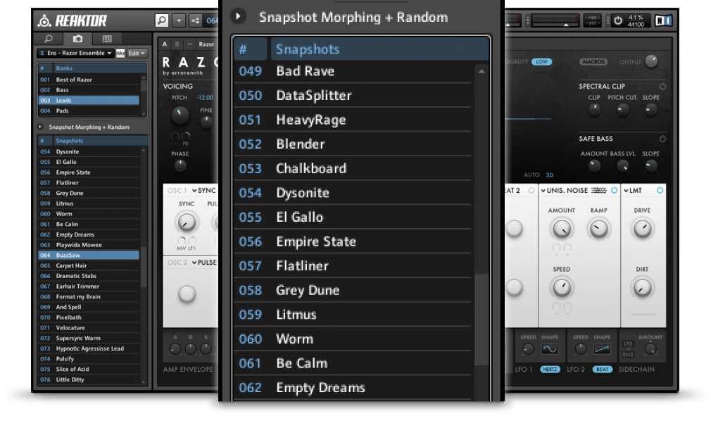
Task: Click the PITCH knob in Voicing
Action: point(180,115)
